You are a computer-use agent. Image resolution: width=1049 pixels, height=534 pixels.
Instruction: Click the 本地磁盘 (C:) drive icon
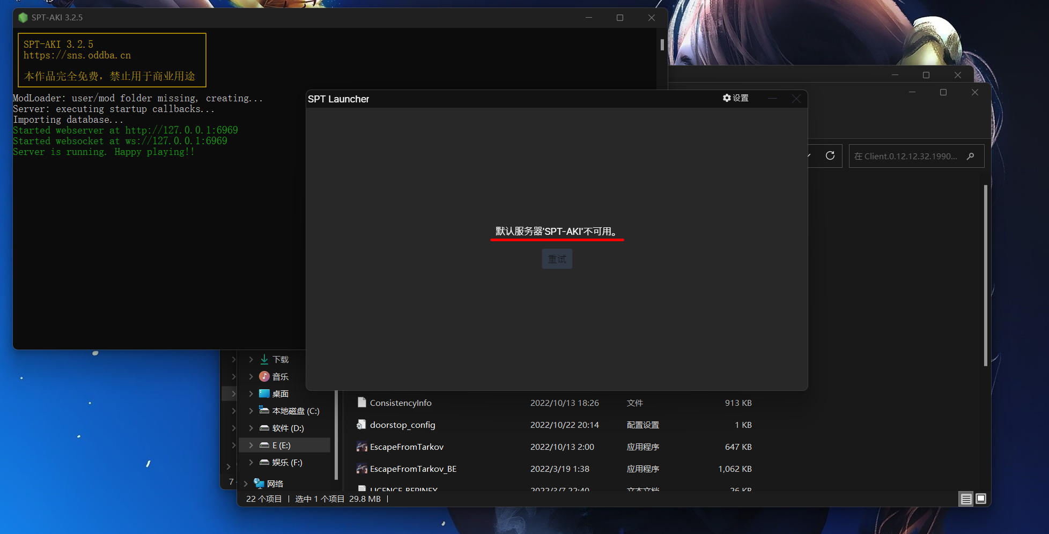[264, 410]
